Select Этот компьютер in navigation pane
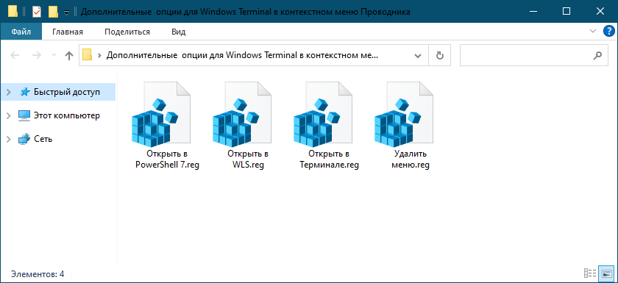 [67, 115]
